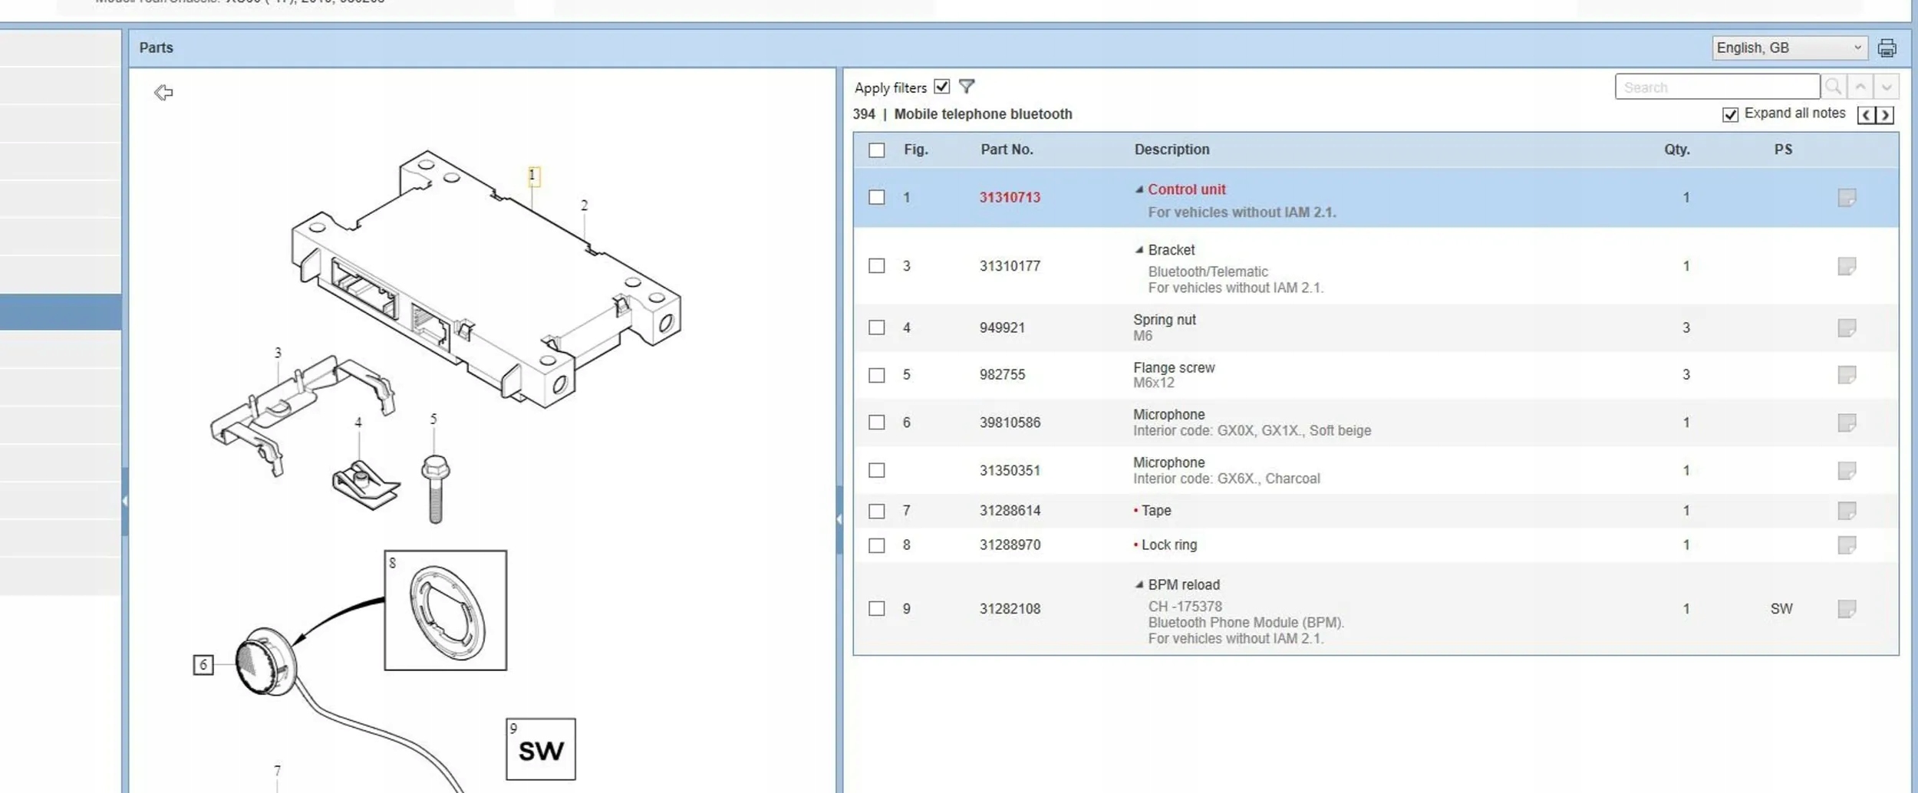
Task: Open note icon for Control unit row
Action: (x=1847, y=198)
